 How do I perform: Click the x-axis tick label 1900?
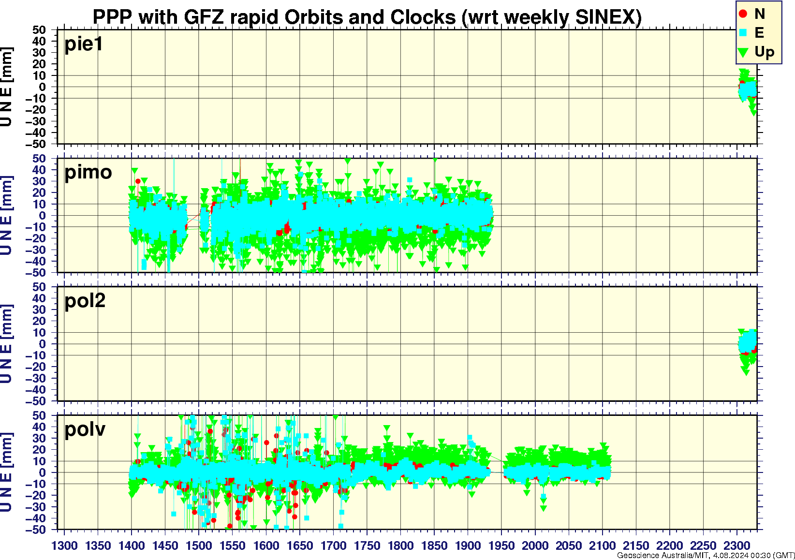[x=468, y=545]
